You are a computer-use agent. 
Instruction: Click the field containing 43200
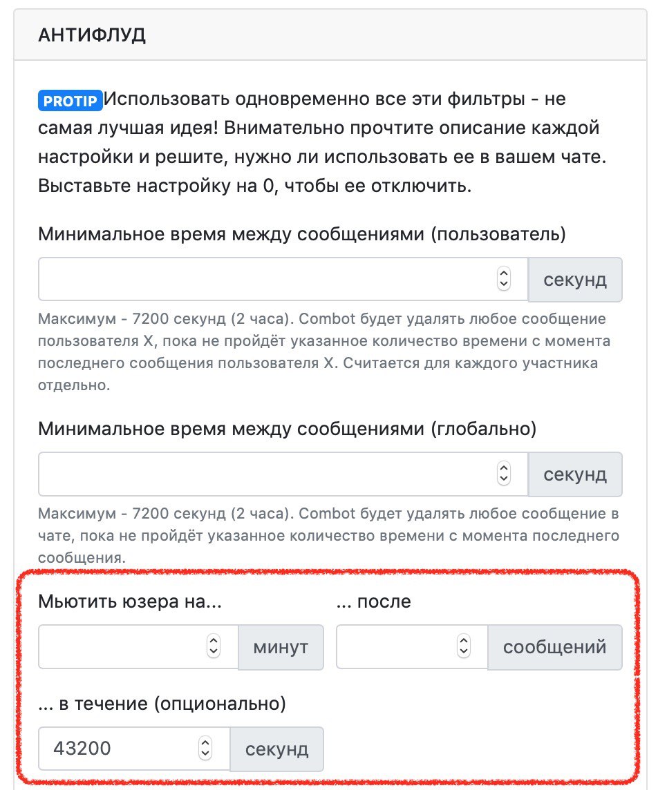[x=114, y=749]
